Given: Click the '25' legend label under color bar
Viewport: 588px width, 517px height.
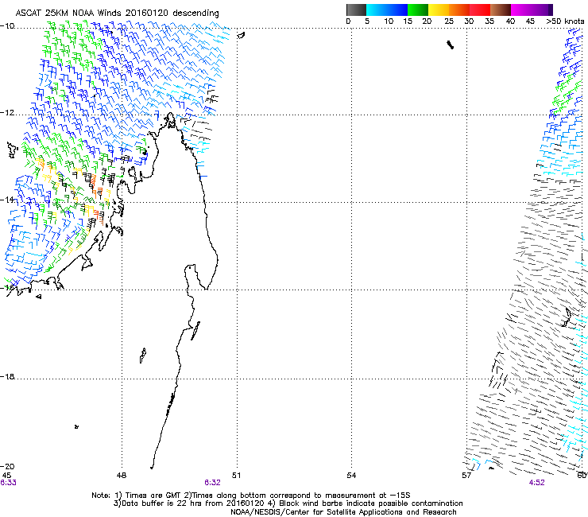Looking at the screenshot, I should click(449, 21).
